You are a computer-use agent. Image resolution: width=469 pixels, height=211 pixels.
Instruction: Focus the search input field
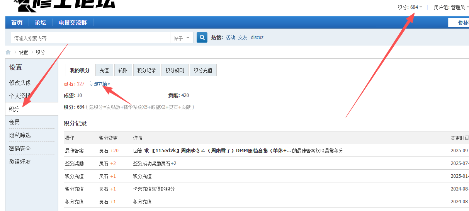tap(90, 38)
